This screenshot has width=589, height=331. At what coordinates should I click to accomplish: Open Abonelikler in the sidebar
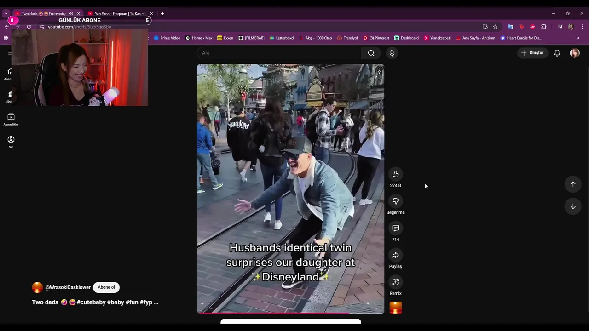point(11,120)
